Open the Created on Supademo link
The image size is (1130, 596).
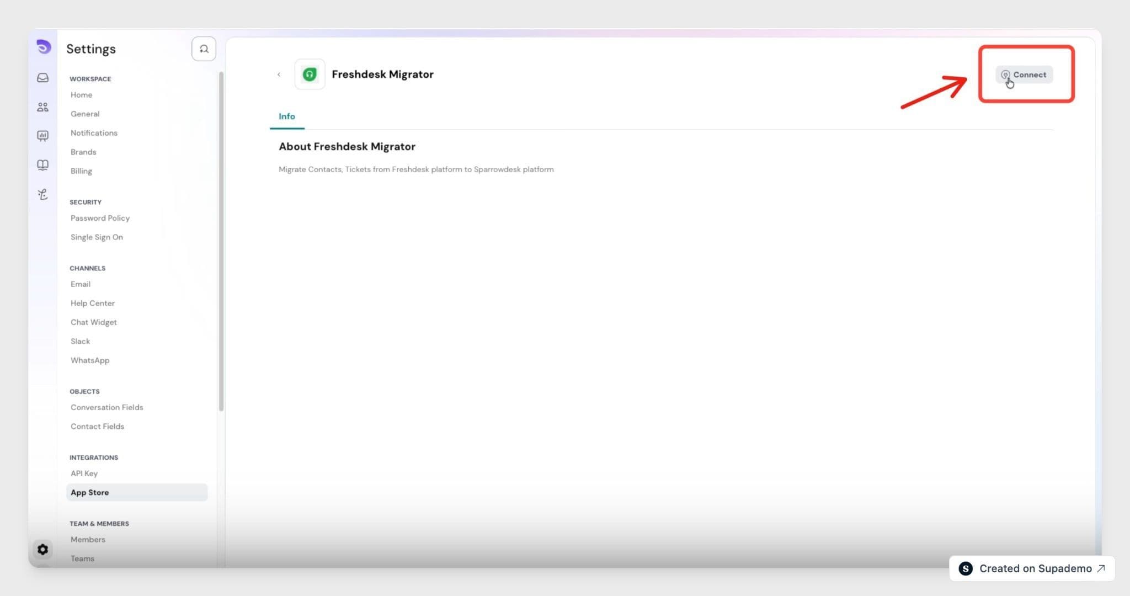1032,568
